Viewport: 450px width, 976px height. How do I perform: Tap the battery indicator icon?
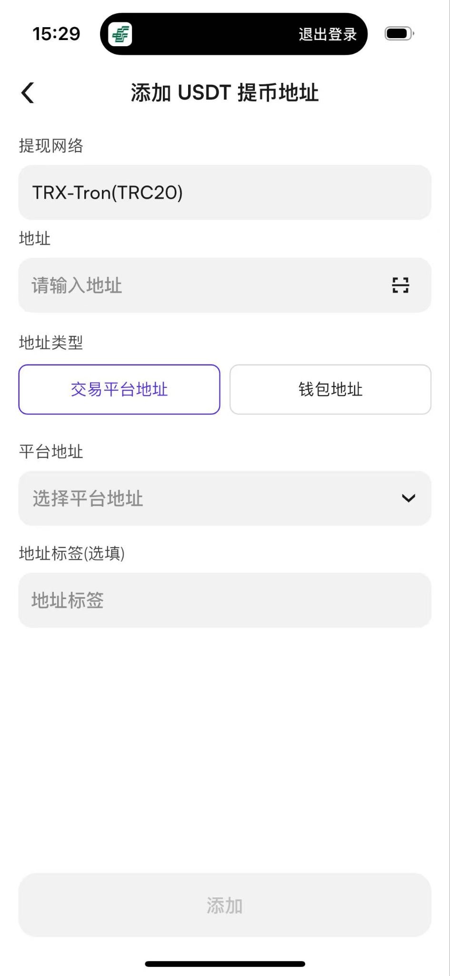[x=400, y=34]
